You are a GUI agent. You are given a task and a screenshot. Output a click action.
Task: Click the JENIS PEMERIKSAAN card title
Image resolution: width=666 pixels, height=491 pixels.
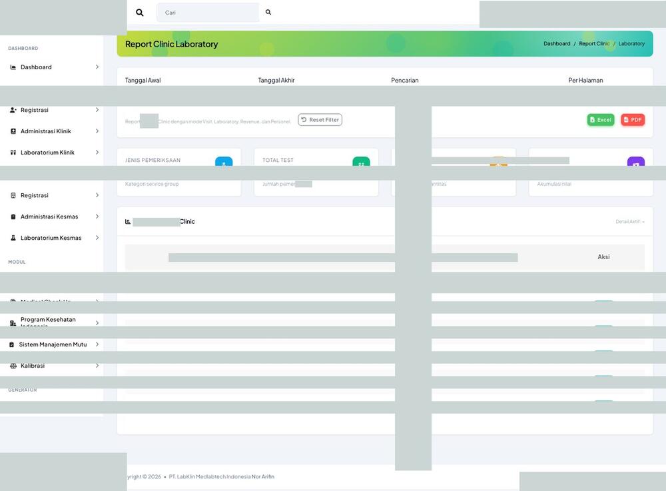153,160
